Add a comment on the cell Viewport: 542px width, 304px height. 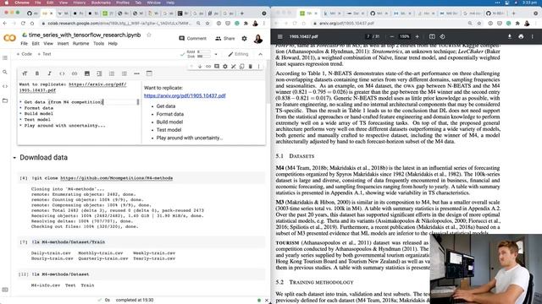click(x=217, y=66)
